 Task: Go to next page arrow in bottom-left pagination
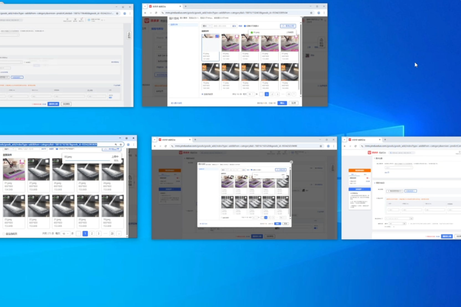(119, 234)
